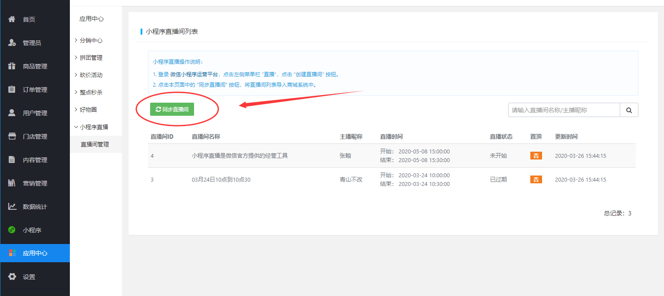Collapse the 小程序直播 submenu
This screenshot has width=664, height=296.
(94, 127)
